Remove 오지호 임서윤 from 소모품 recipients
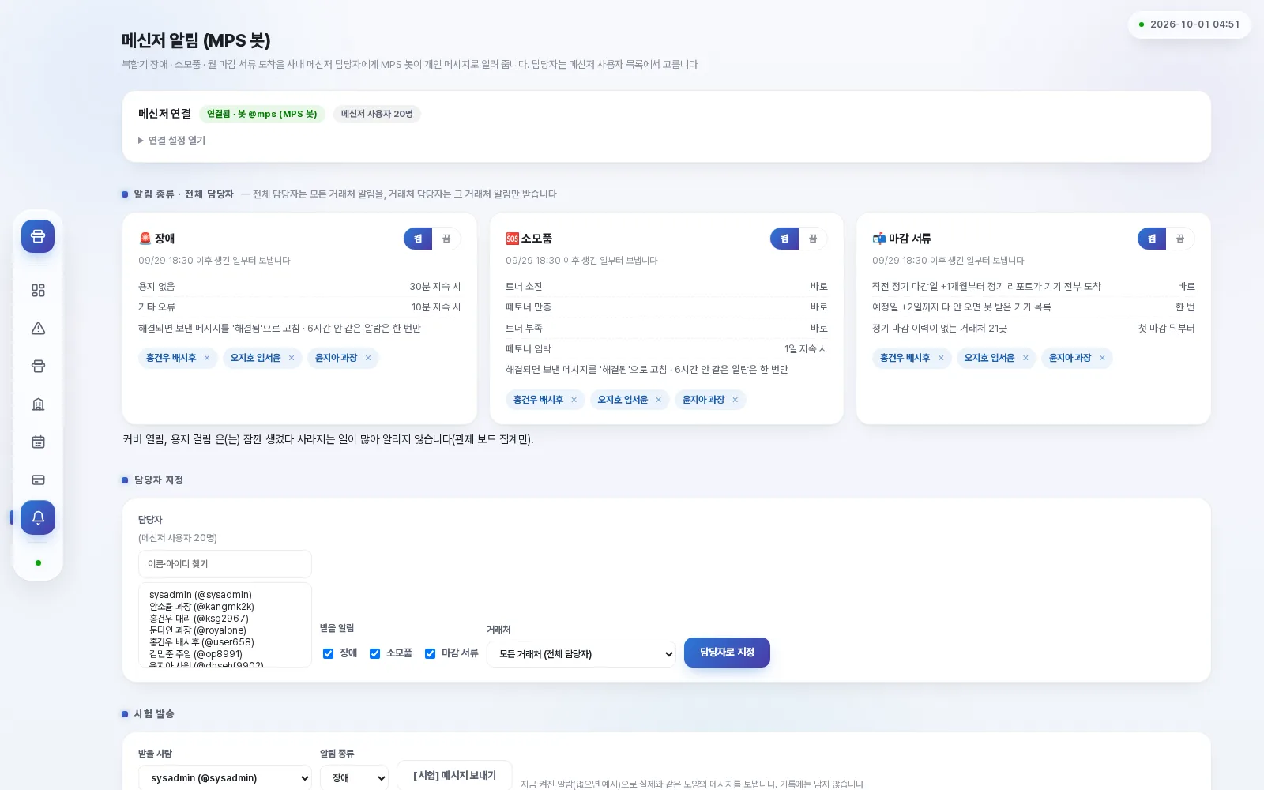Viewport: 1264px width, 790px height. [659, 400]
